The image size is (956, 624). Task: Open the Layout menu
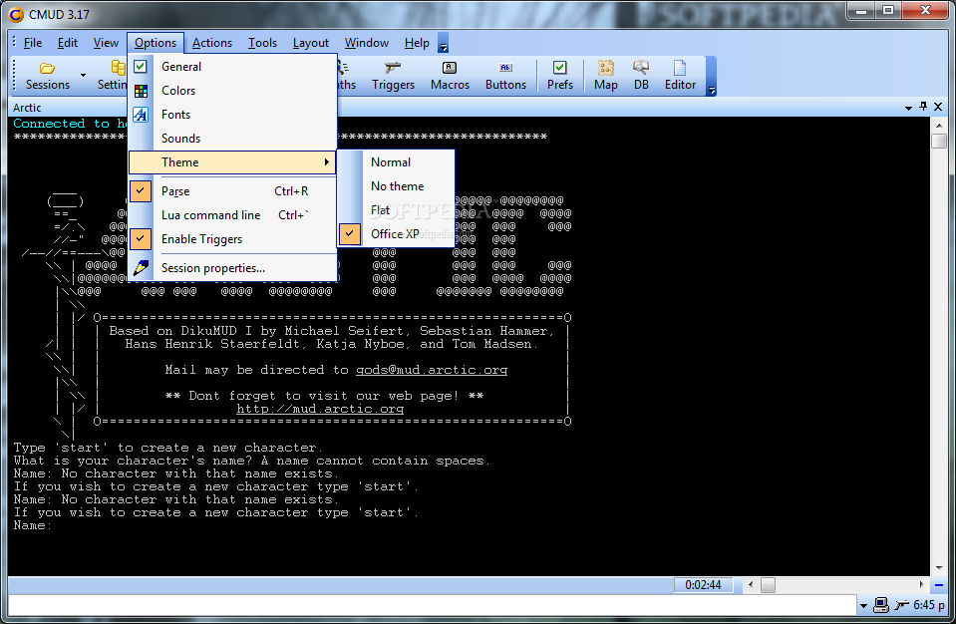310,43
